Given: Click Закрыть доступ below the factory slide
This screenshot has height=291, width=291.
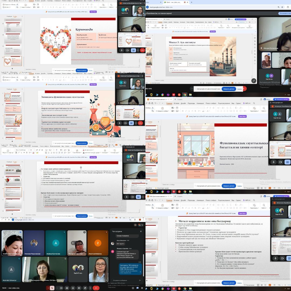Looking at the screenshot, I should tap(229, 88).
